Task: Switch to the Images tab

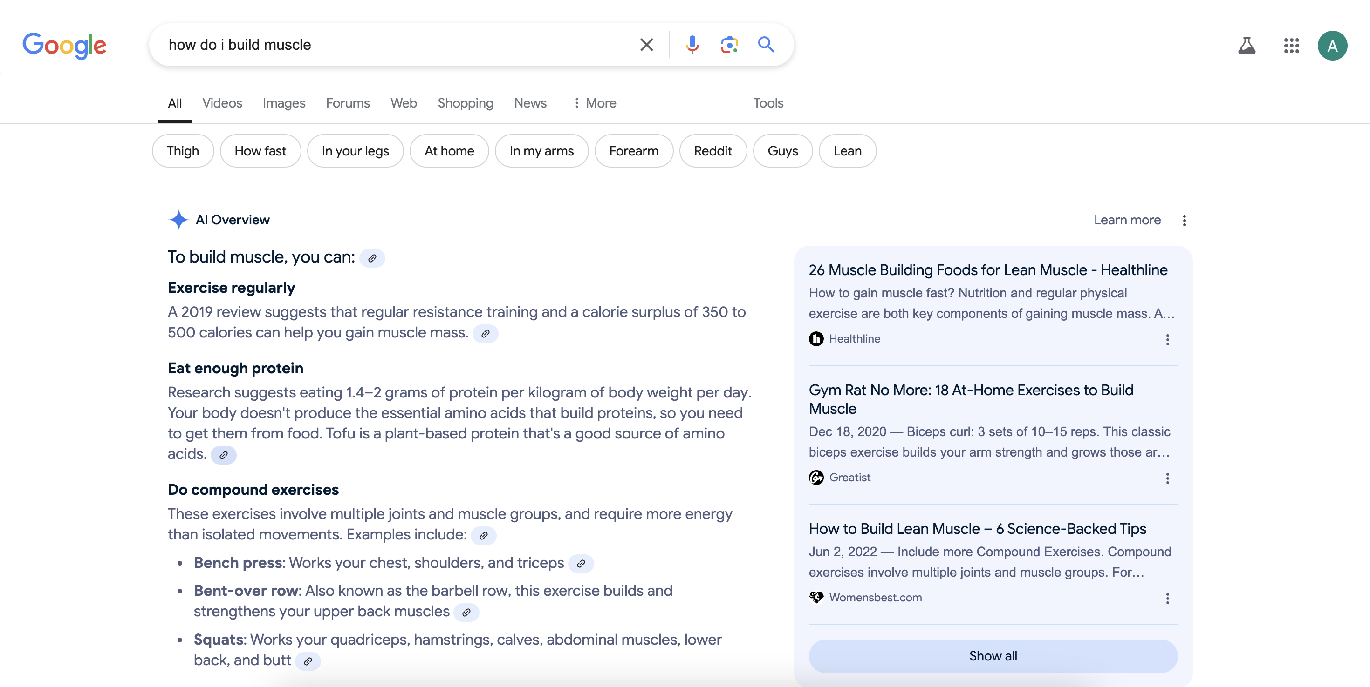Action: pyautogui.click(x=284, y=103)
